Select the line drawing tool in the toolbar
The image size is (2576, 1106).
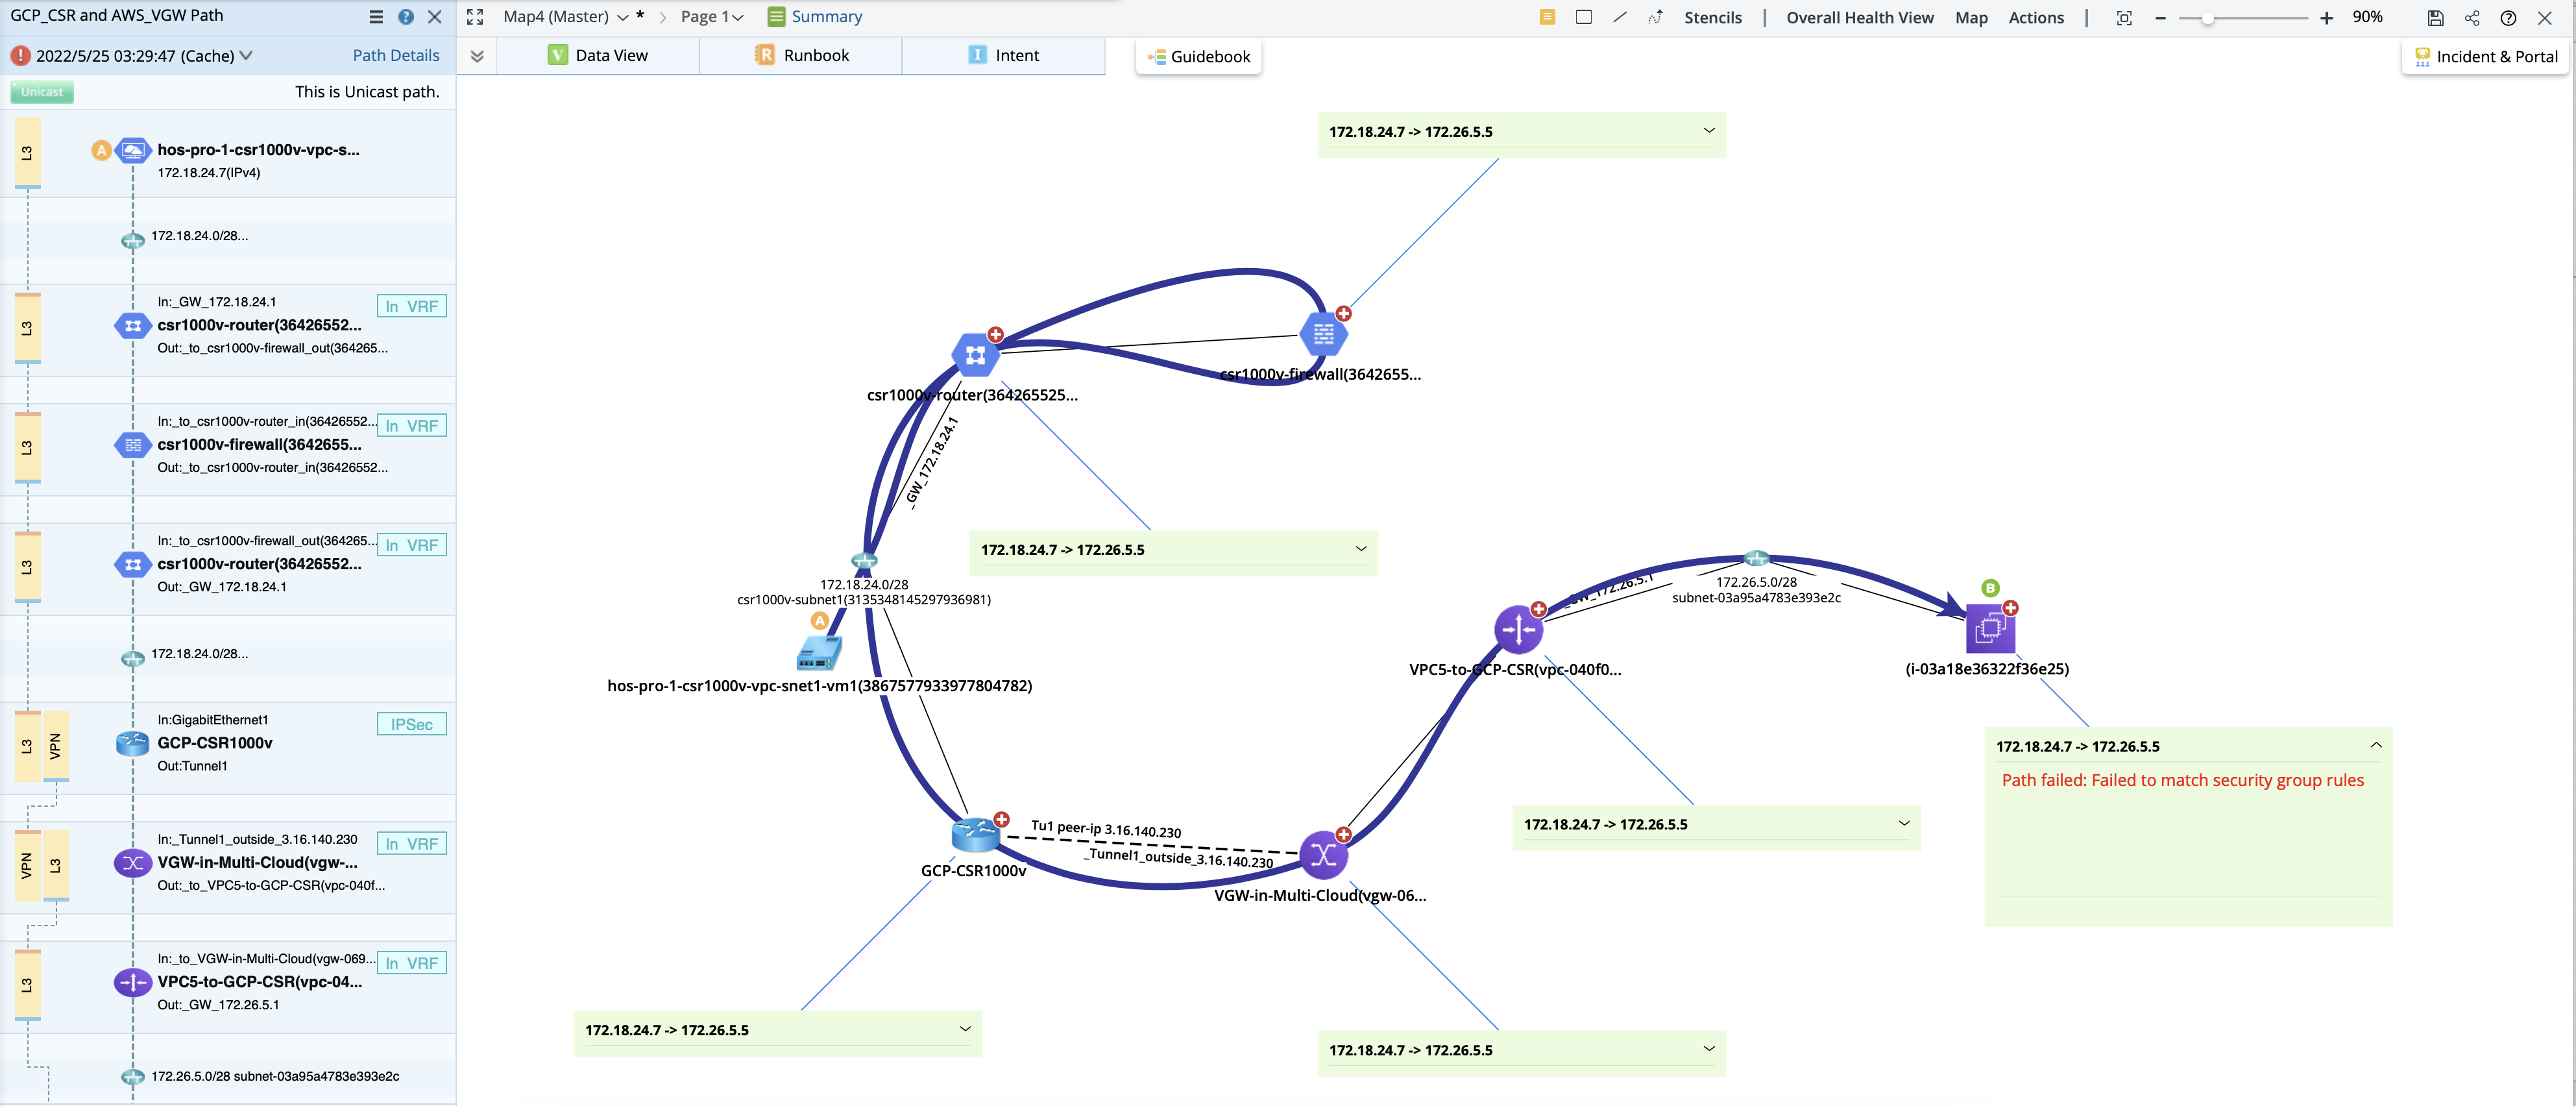[x=1620, y=17]
